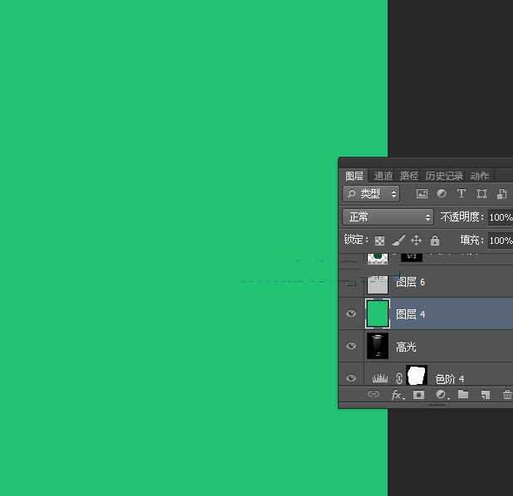Lock transparent pixels checkerboard icon
The image size is (513, 496).
coord(380,241)
